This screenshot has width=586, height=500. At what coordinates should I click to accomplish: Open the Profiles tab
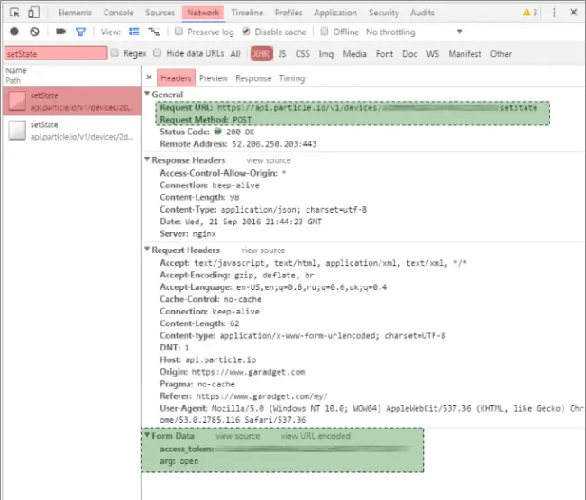pyautogui.click(x=288, y=13)
